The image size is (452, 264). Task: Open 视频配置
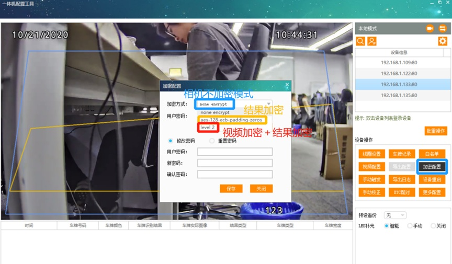371,167
